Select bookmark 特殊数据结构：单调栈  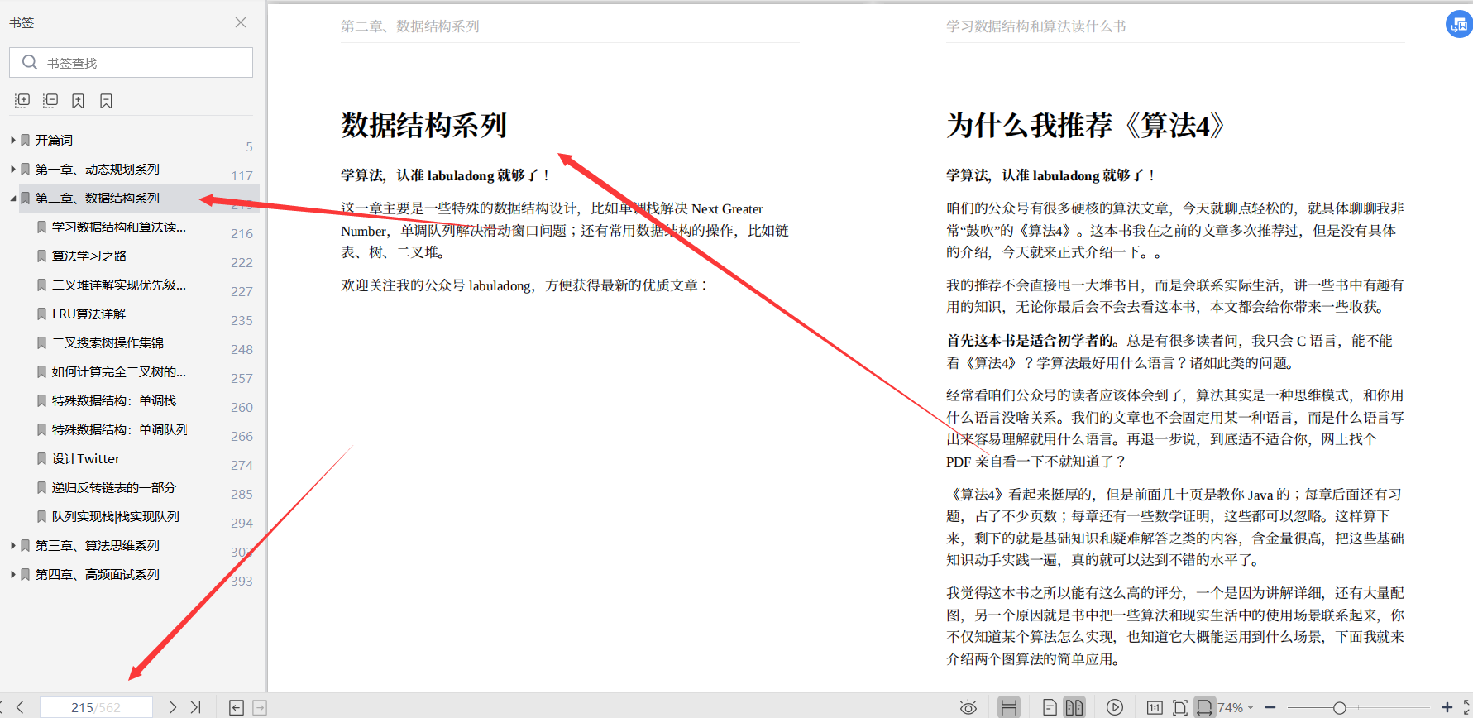(114, 401)
